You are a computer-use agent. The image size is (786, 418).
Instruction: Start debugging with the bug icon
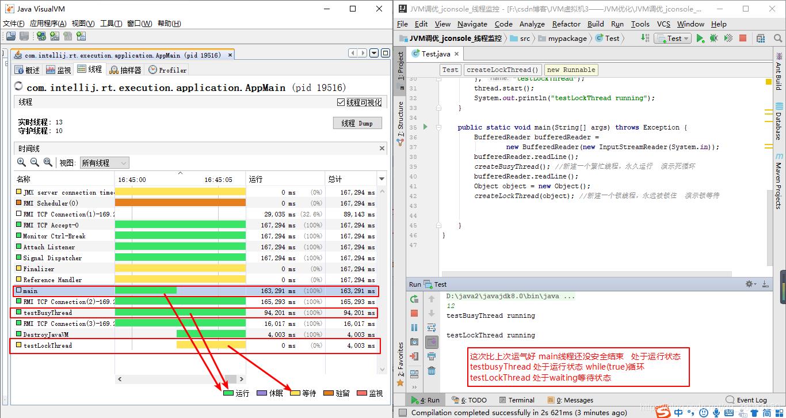point(713,39)
